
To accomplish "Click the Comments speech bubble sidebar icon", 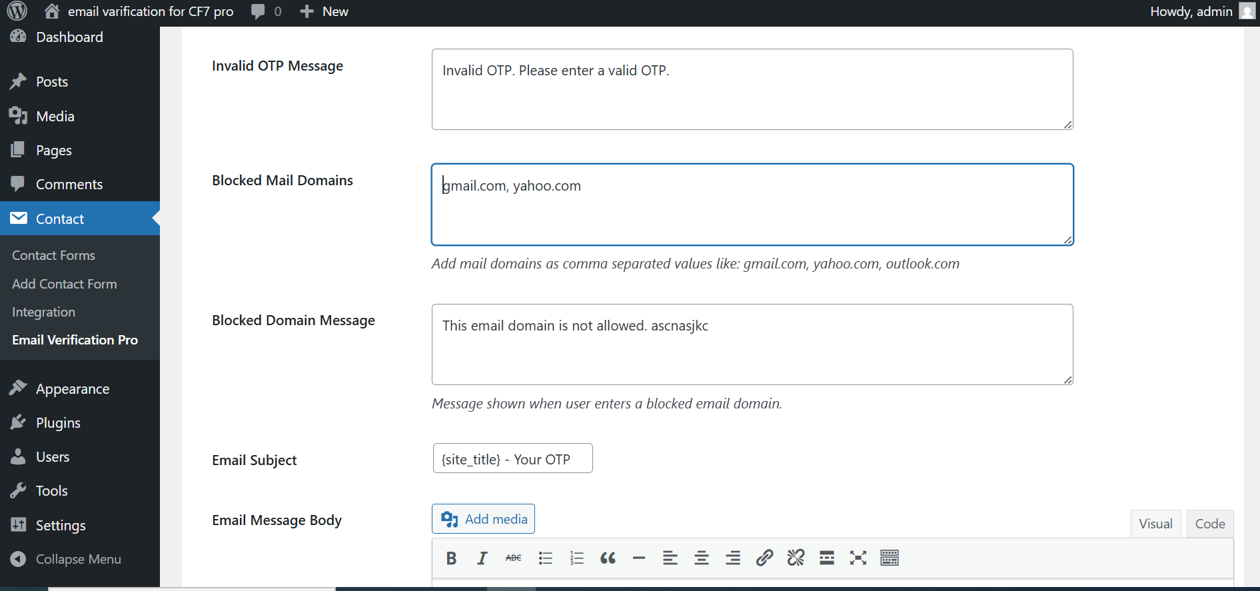I will [x=18, y=184].
